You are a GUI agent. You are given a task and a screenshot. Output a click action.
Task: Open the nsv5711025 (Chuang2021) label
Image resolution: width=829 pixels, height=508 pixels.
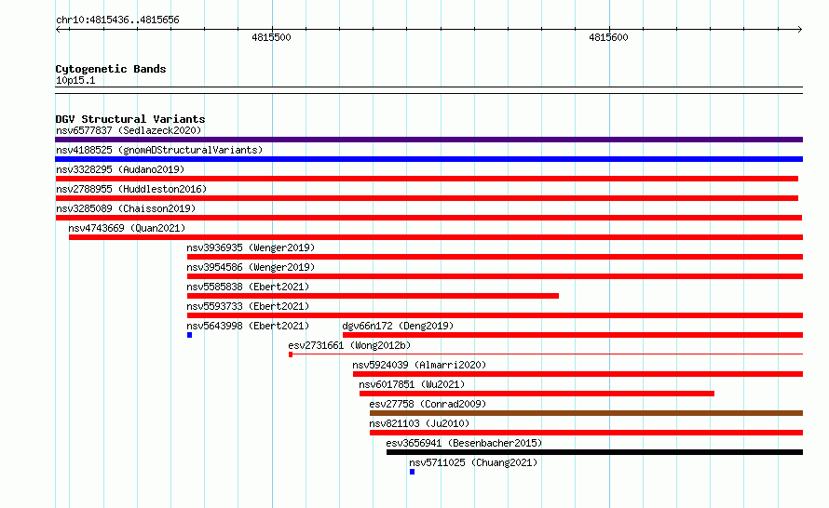pyautogui.click(x=473, y=462)
